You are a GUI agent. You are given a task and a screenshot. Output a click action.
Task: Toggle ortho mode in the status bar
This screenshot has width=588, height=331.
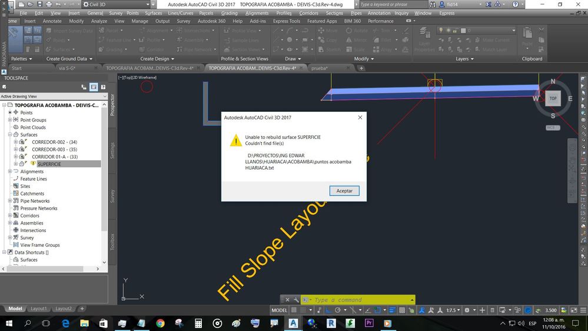coord(328,310)
